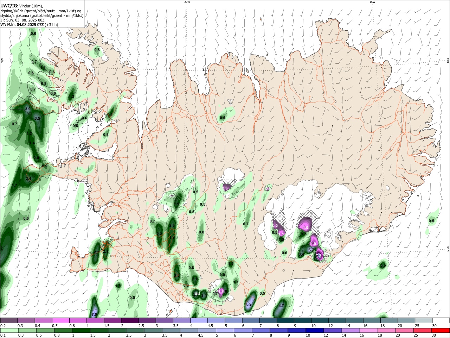Select the dark blue swatch starting at 10 in lower legend
This screenshot has width=450, height=338.
click(314, 330)
